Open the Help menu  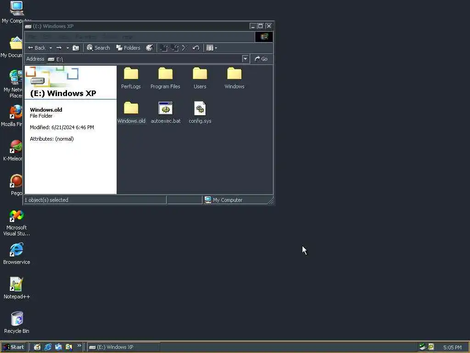tap(128, 37)
